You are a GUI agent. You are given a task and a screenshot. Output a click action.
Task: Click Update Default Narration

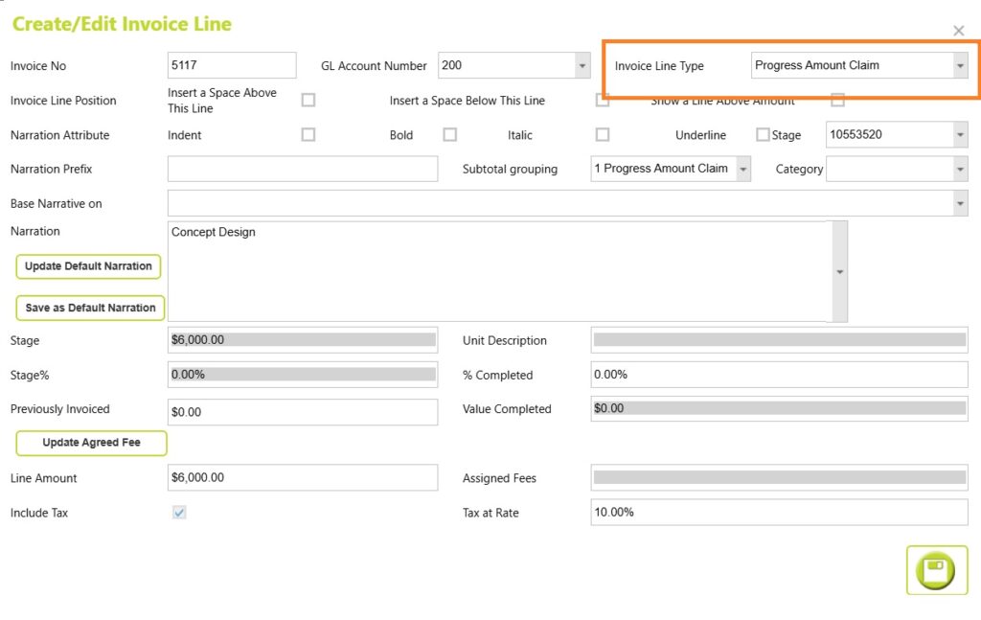[x=88, y=265]
